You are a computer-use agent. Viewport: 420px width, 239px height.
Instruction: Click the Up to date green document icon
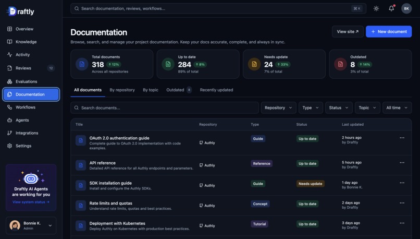click(x=168, y=64)
